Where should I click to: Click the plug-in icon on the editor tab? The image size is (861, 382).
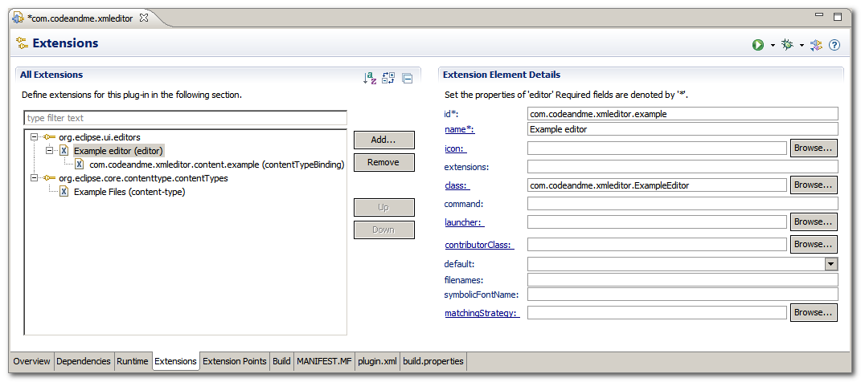(18, 18)
